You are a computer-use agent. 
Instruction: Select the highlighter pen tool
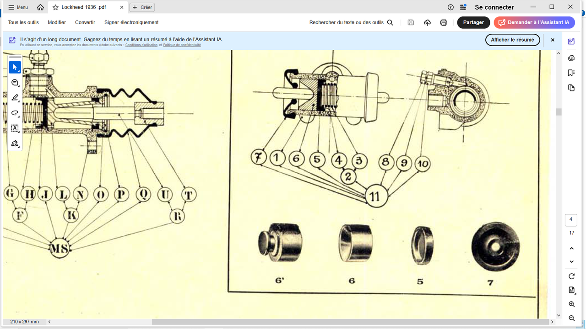point(15,98)
